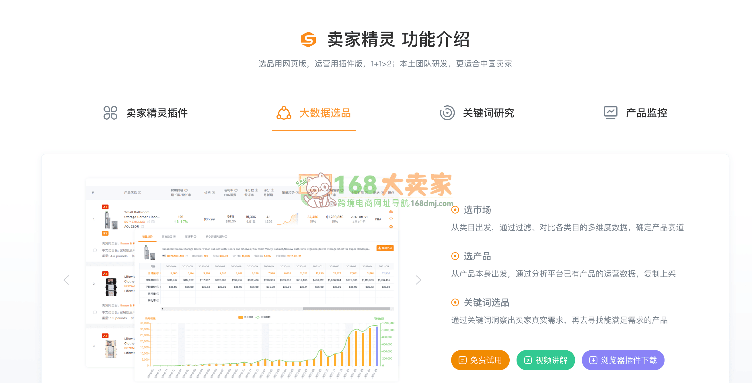Open the 产品监控 tab
This screenshot has width=752, height=383.
(635, 113)
